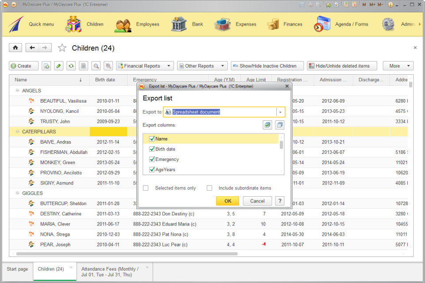Check Include subordinate items

coord(209,188)
